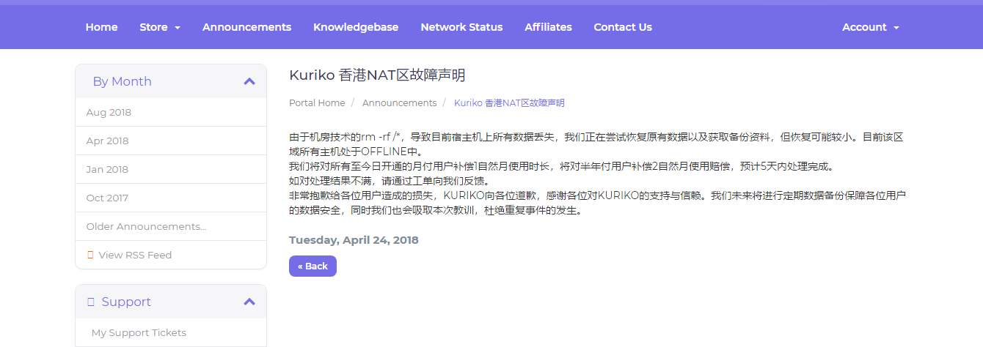Screen dimensions: 983x347
Task: Open My Support Tickets link
Action: pyautogui.click(x=139, y=333)
